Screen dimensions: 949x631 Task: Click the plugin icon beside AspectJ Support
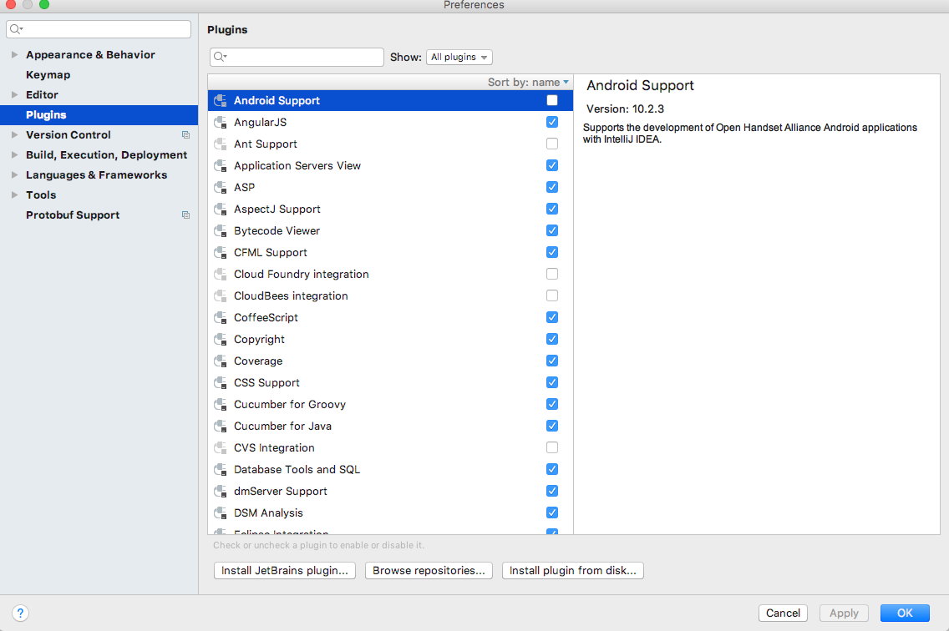[x=221, y=209]
